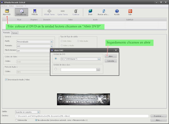Click the Destino path field

tap(82, 116)
